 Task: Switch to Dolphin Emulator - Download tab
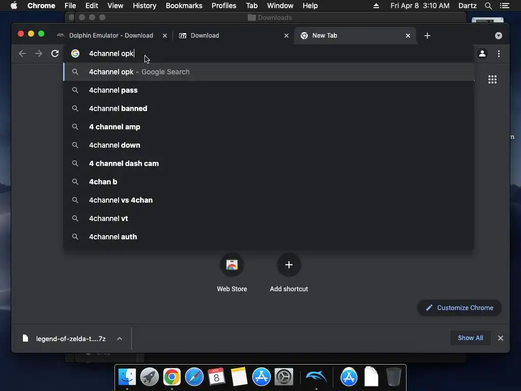point(111,36)
